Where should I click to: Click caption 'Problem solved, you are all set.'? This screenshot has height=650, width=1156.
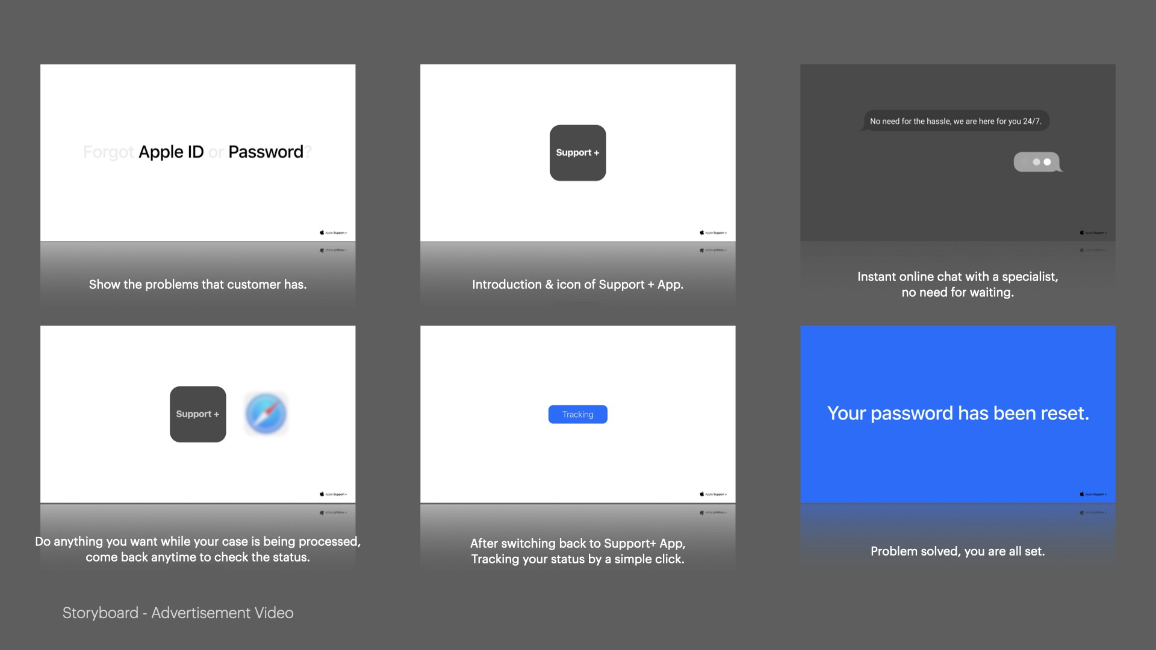pyautogui.click(x=957, y=551)
